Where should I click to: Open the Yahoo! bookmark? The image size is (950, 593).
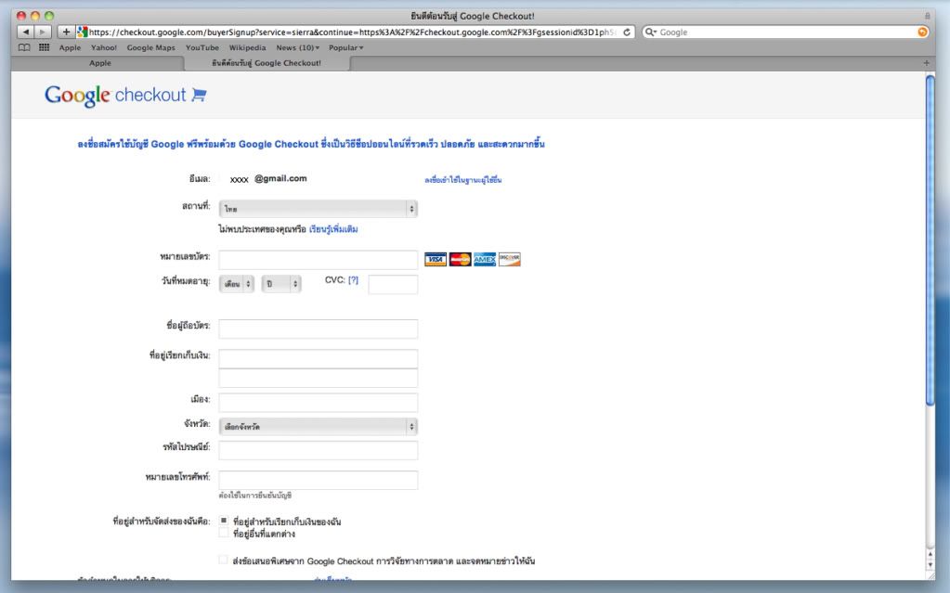click(104, 47)
